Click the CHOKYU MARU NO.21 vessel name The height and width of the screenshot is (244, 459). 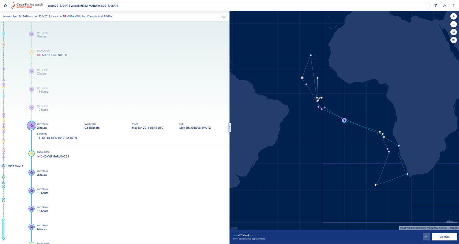pos(55,157)
